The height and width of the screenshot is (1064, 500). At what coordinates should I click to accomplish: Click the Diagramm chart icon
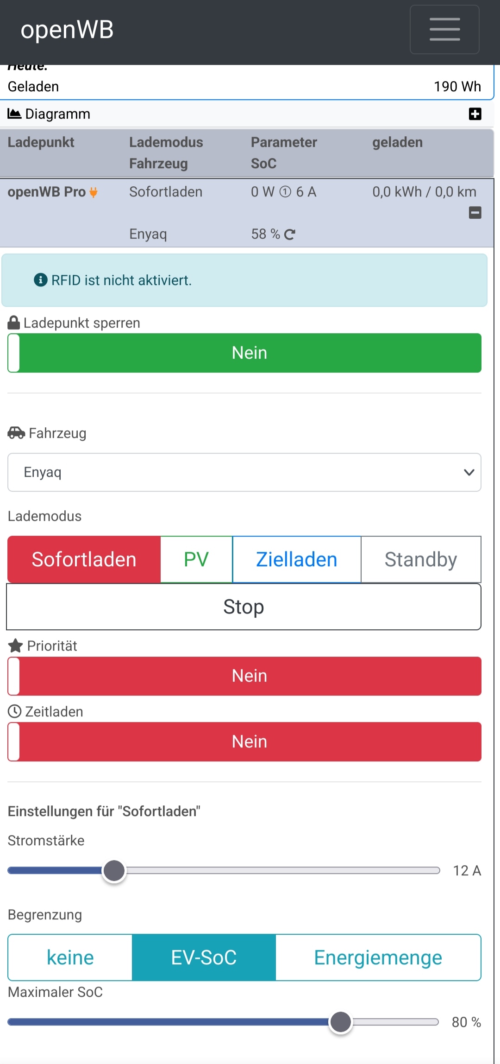click(14, 114)
